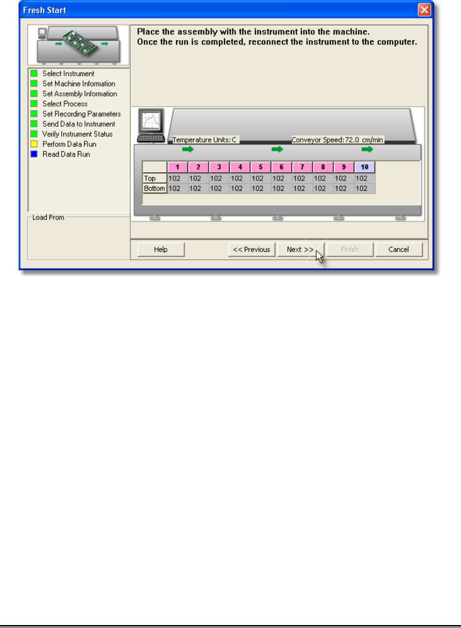461x628 pixels.
Task: Click Bottom temperature cell for zone 3
Action: [x=219, y=188]
